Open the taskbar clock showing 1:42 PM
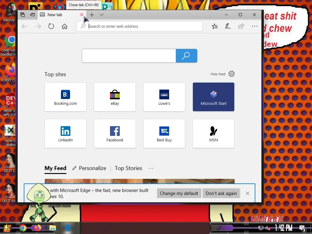 (284, 228)
